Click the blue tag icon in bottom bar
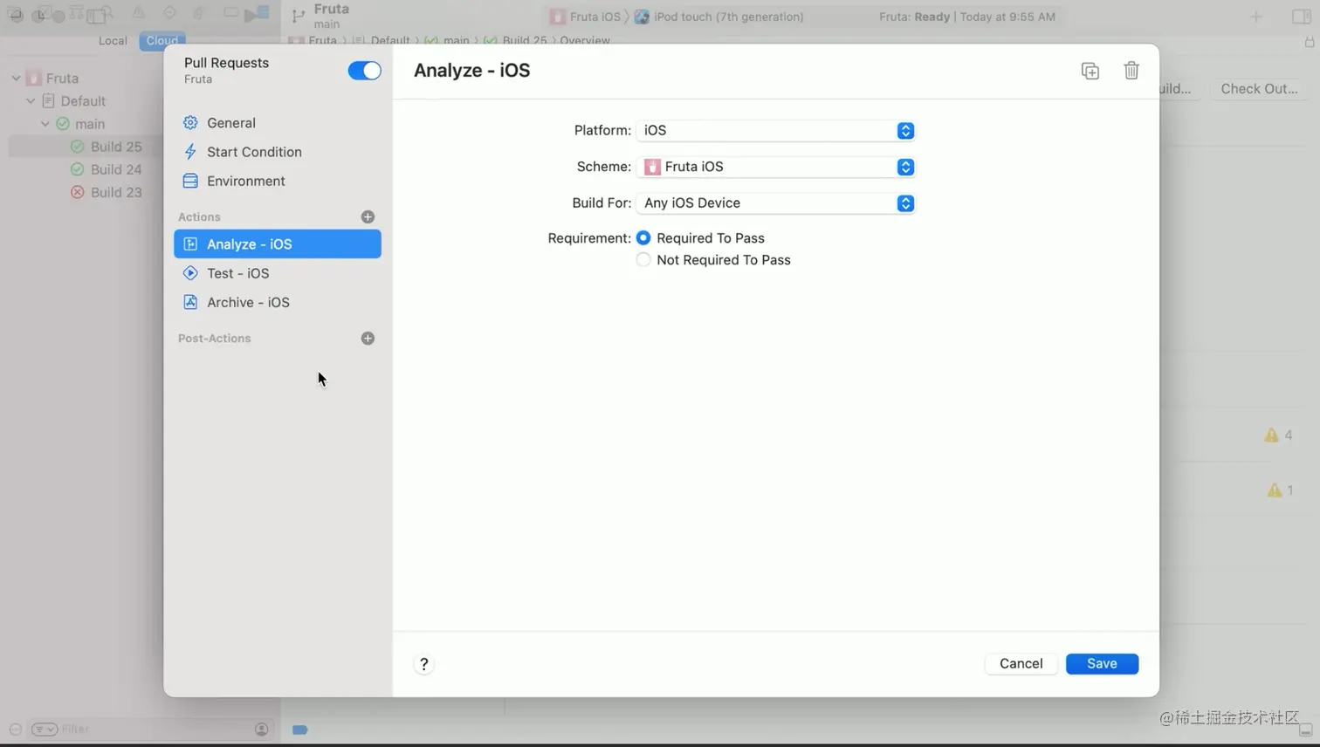 tap(299, 730)
